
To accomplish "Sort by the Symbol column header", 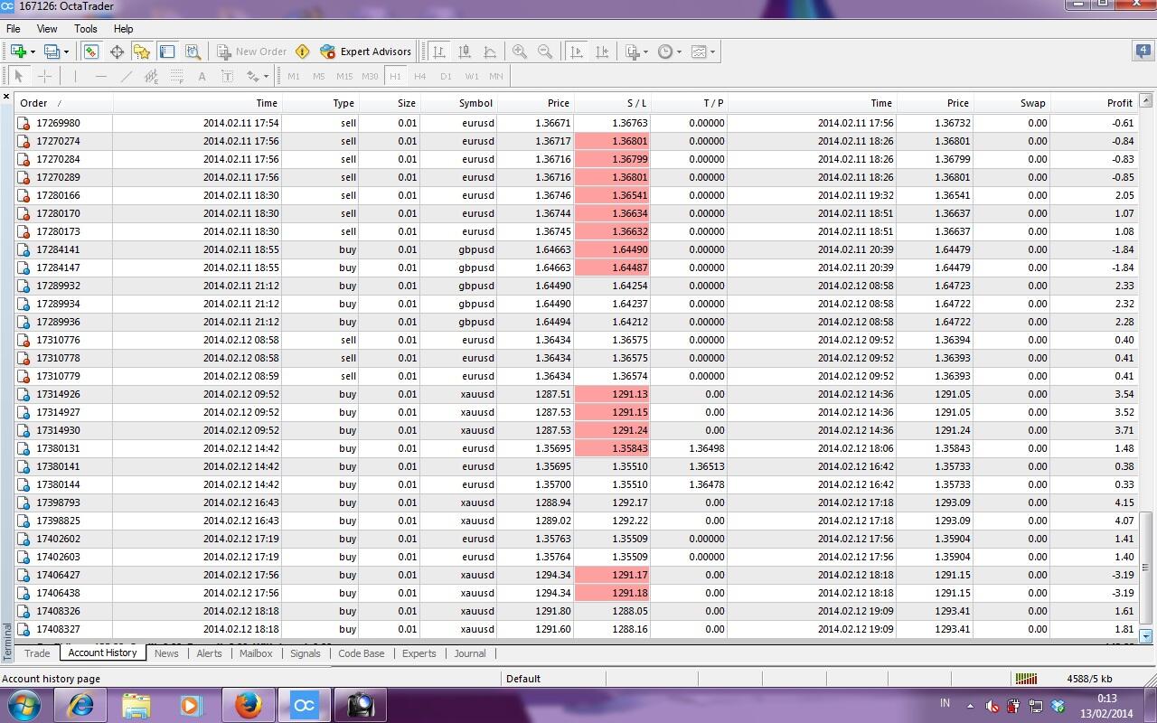I will [475, 103].
